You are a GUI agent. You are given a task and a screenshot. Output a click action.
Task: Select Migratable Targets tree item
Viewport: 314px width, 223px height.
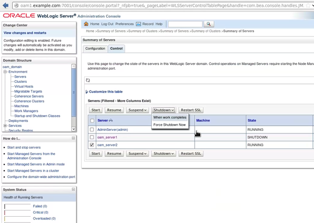pyautogui.click(x=28, y=91)
